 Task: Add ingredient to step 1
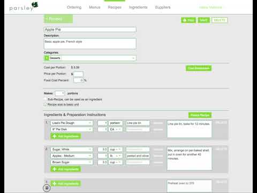[x=66, y=136]
